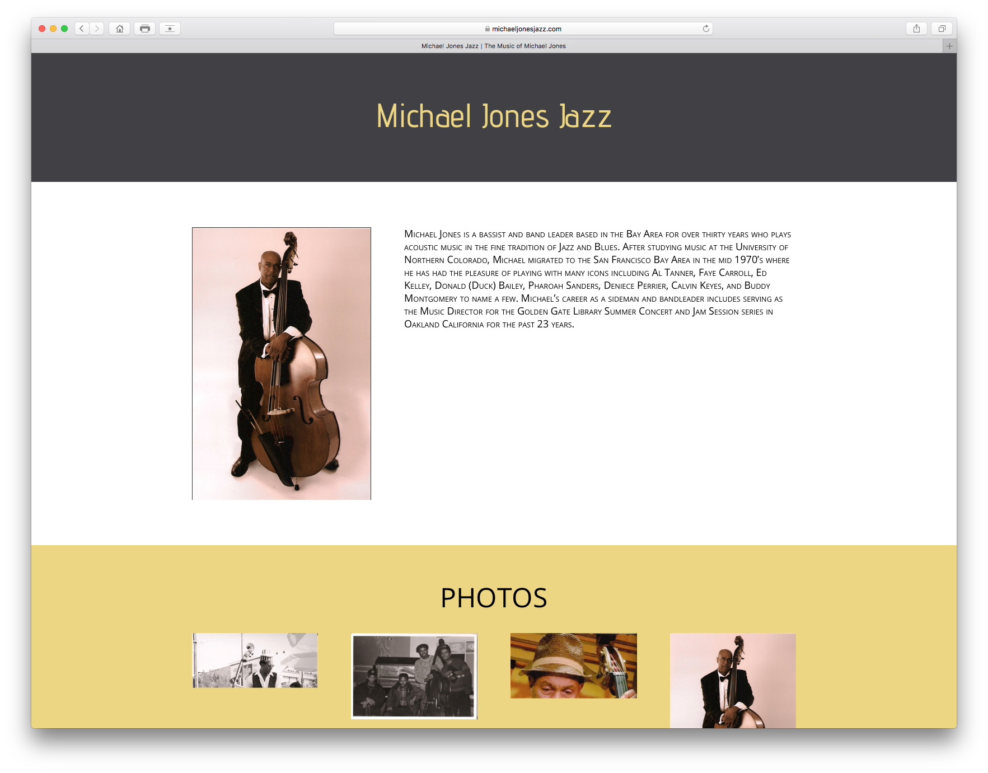Enter full screen with the green button

coord(64,29)
